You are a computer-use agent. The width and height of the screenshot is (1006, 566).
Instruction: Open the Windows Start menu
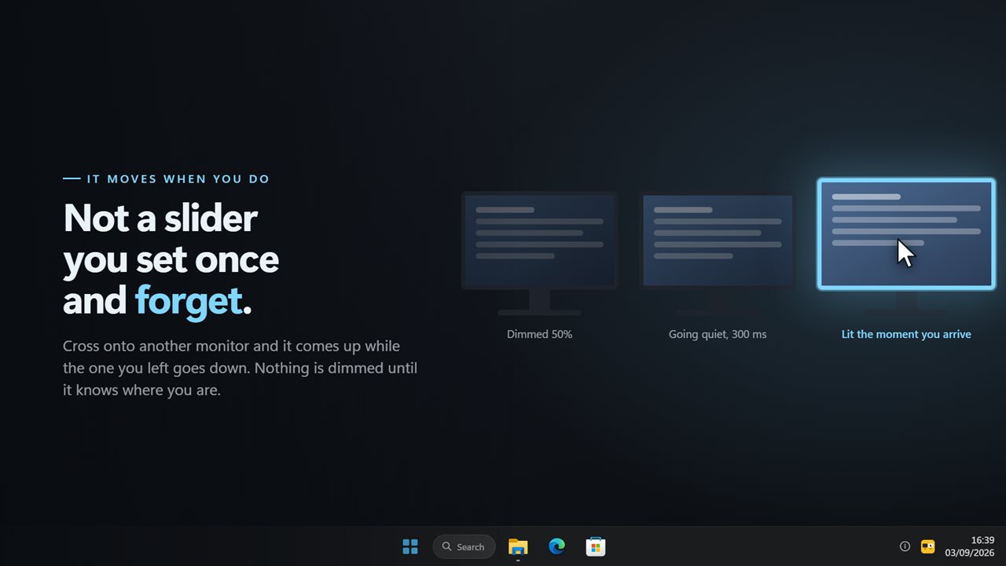click(x=409, y=546)
